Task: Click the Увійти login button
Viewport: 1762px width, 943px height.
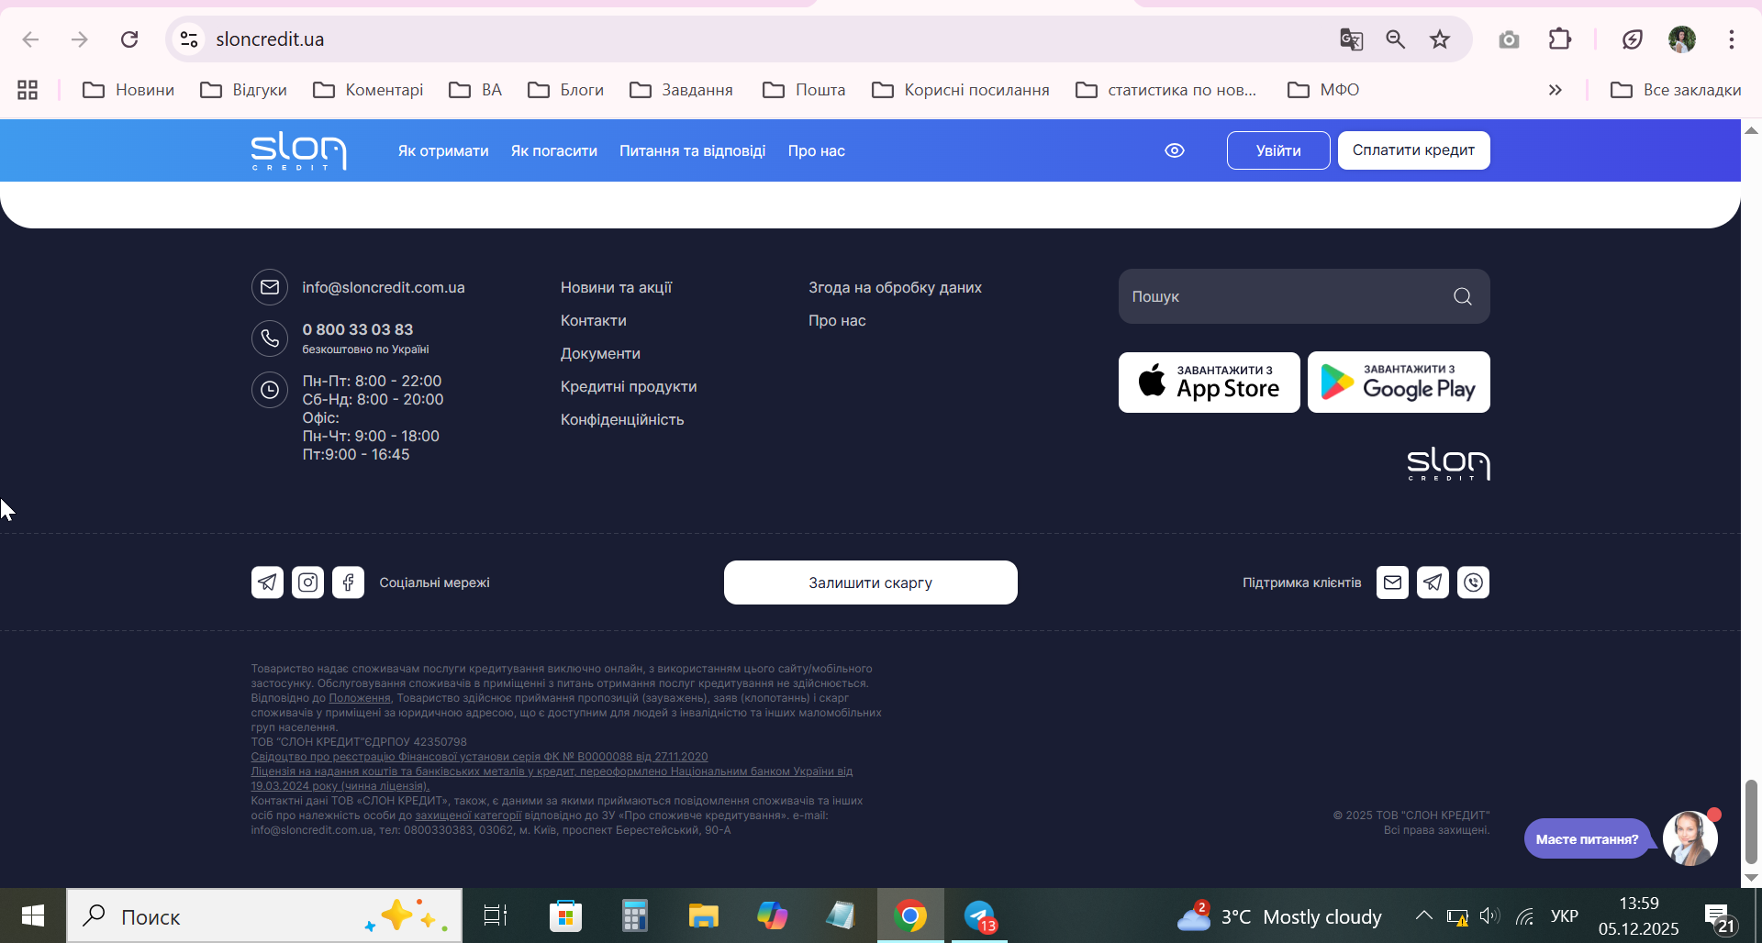Action: point(1278,150)
